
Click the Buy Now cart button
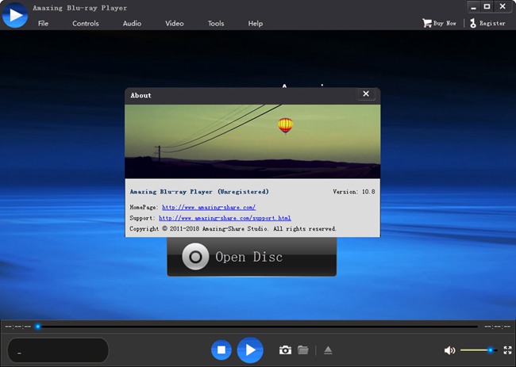click(439, 23)
